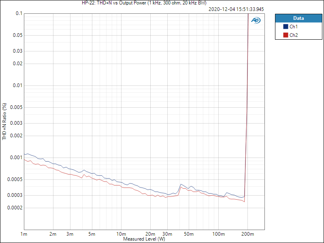This screenshot has height=243, width=324.
Task: Click the 10m x-axis tick label
Action: click(x=121, y=234)
